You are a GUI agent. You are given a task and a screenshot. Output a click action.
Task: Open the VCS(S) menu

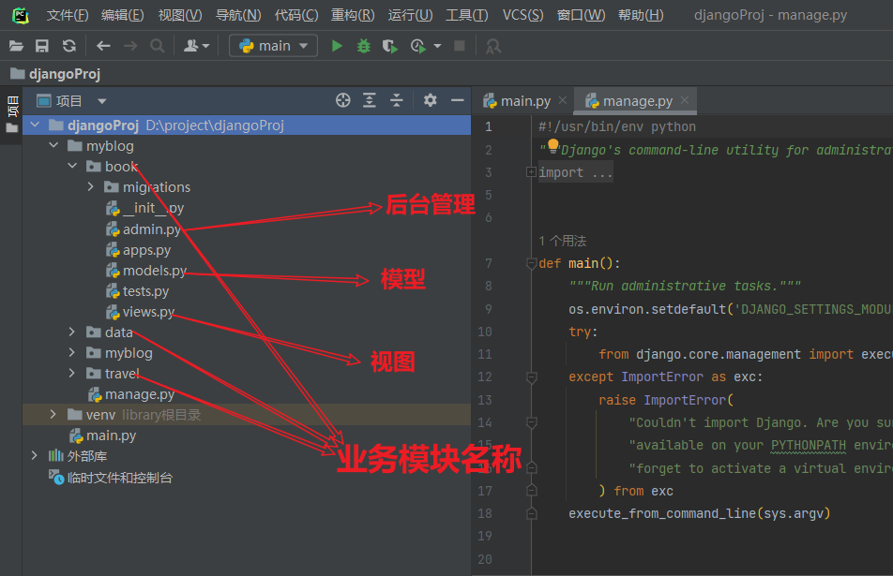click(522, 15)
